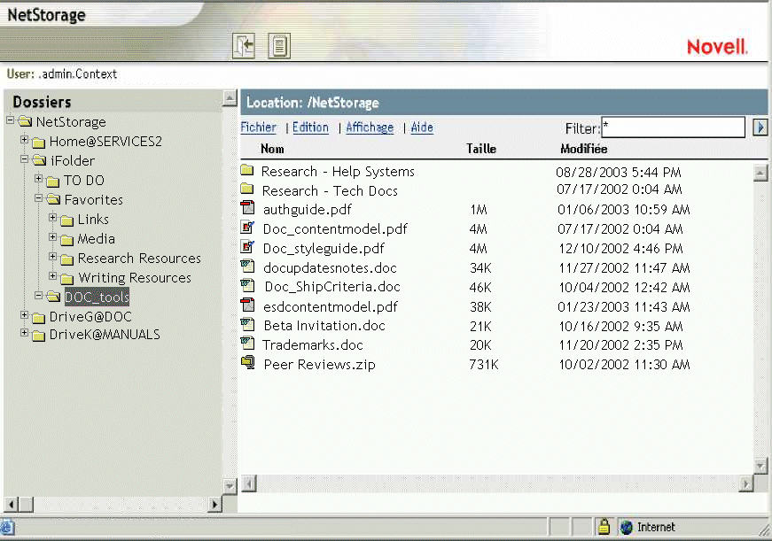Open Doc_ShipCriteria.doc file
Viewport: 772px width, 541px height.
pyautogui.click(x=332, y=287)
